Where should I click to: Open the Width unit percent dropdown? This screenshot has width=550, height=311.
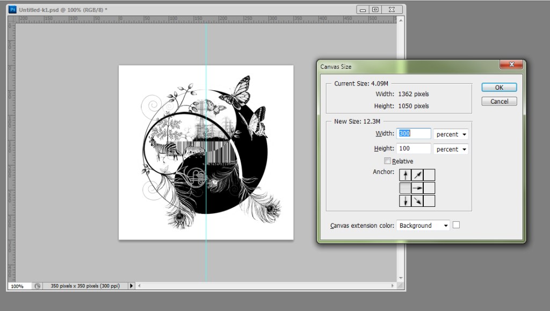tap(451, 134)
